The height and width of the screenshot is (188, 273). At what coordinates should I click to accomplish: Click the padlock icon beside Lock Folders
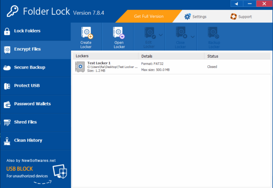[x=7, y=31]
